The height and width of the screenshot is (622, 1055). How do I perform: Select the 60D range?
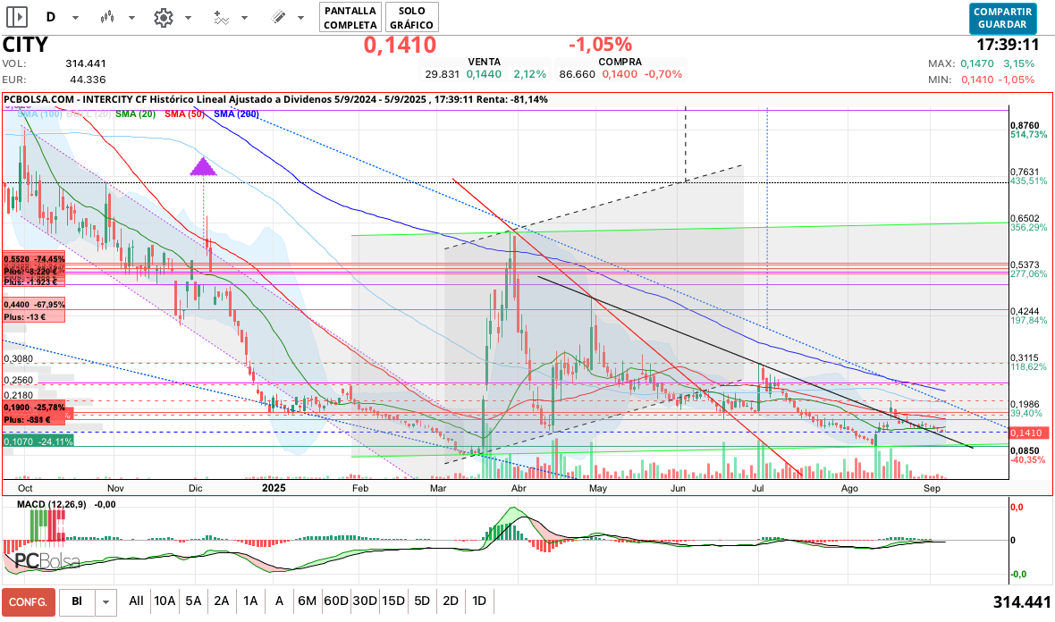coord(336,601)
